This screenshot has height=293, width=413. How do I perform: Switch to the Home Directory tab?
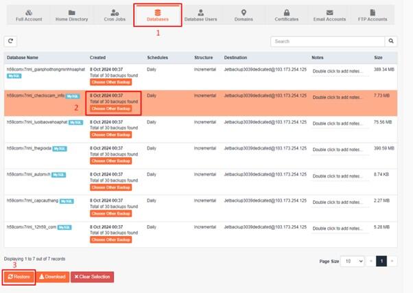pos(71,15)
